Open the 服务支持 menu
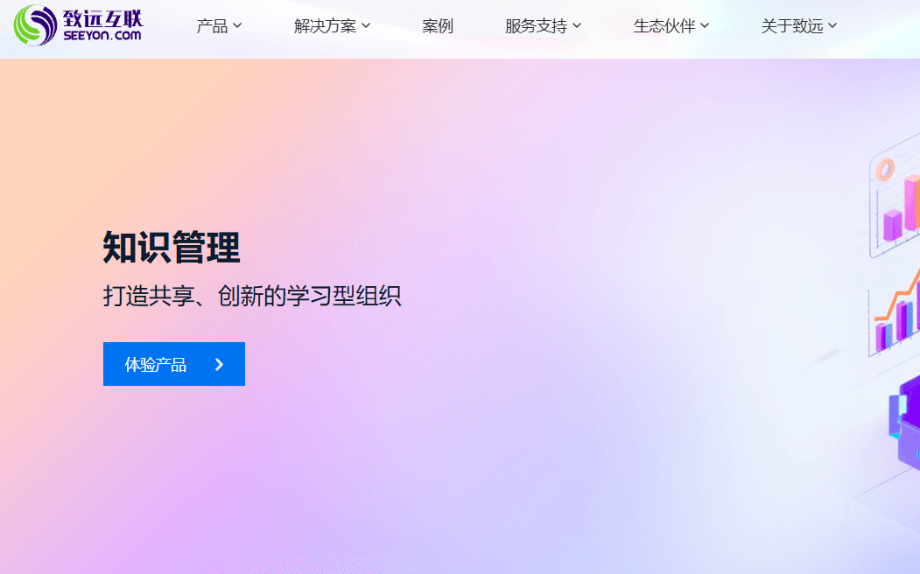Image resolution: width=920 pixels, height=574 pixels. tap(536, 25)
